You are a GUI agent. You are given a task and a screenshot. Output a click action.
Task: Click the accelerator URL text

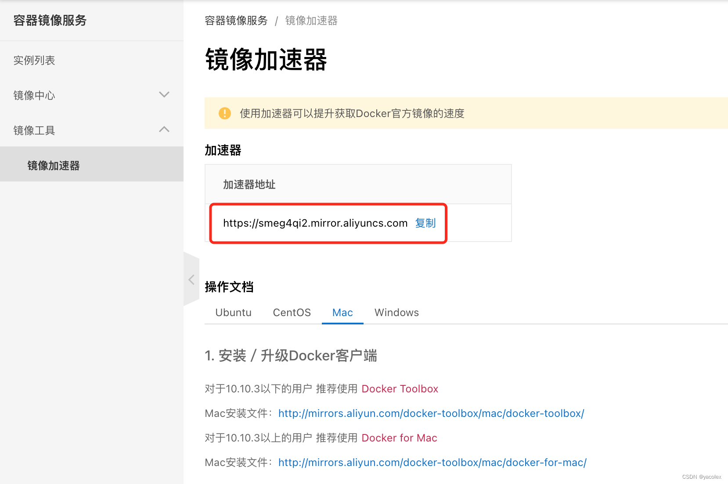315,223
